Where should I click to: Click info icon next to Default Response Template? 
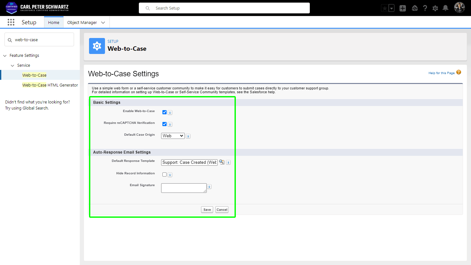[228, 162]
